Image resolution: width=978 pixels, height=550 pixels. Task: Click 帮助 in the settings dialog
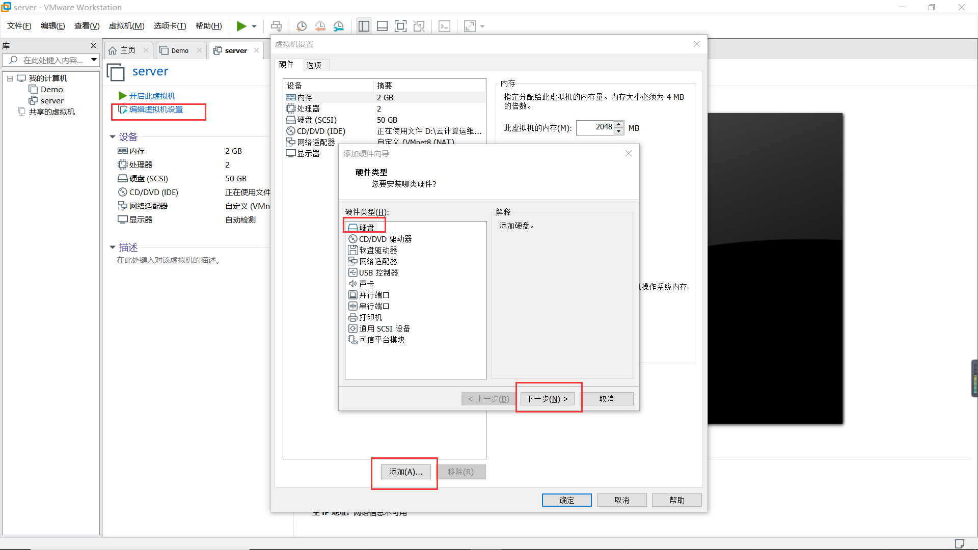(676, 500)
